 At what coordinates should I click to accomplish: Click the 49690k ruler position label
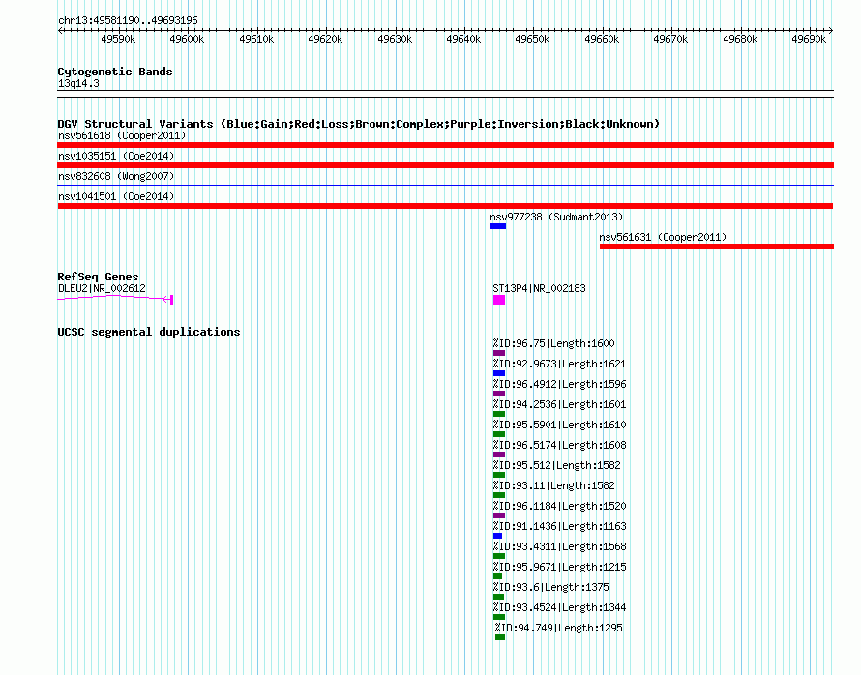coord(809,39)
